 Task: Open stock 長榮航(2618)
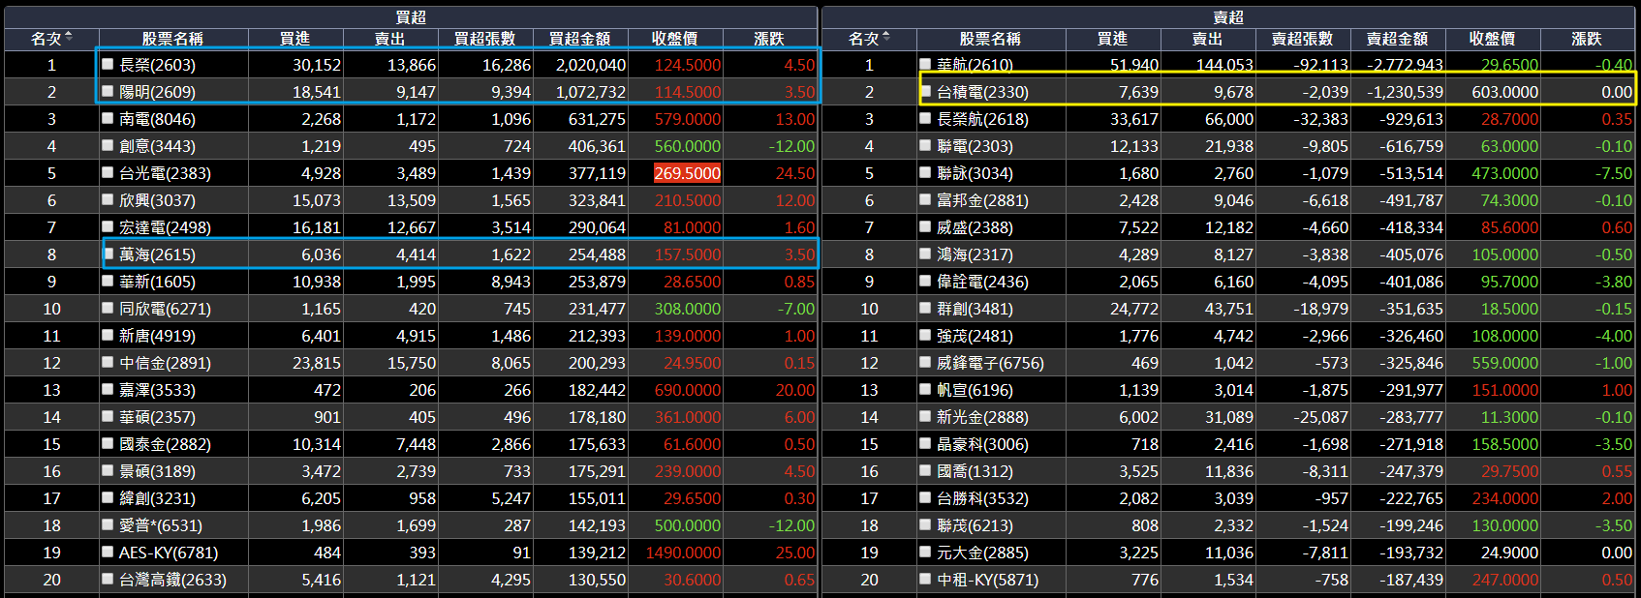click(982, 119)
